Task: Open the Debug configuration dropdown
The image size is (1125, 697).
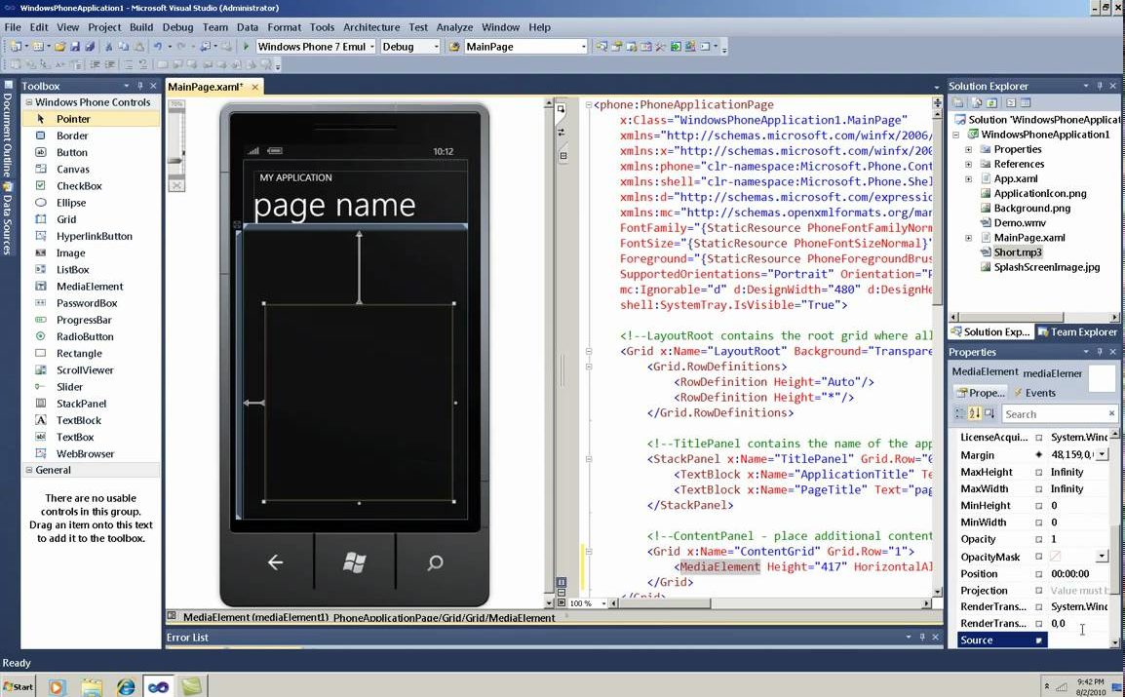Action: [x=437, y=47]
